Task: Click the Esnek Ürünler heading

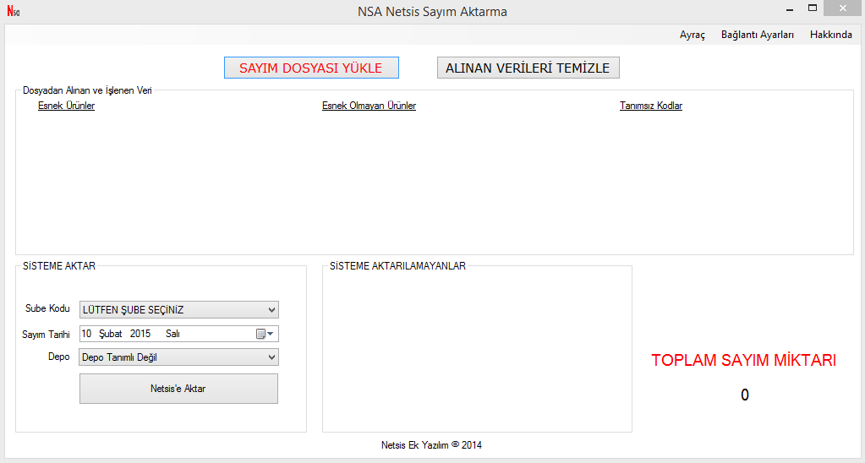Action: click(66, 106)
